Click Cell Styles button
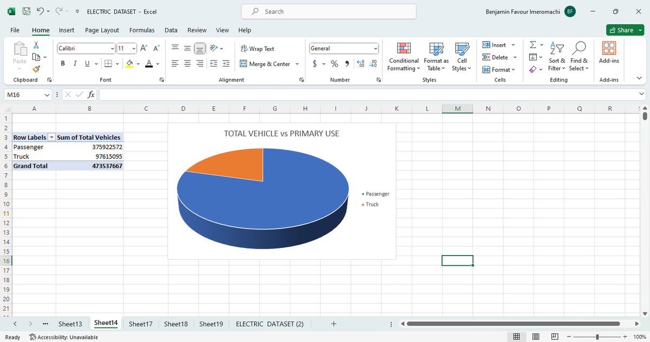Image resolution: width=650 pixels, height=342 pixels. pos(462,56)
